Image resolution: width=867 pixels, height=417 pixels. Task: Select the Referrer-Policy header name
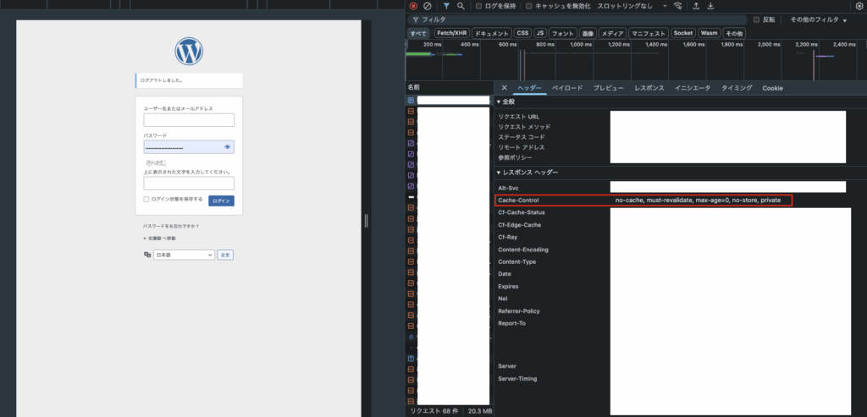[519, 311]
